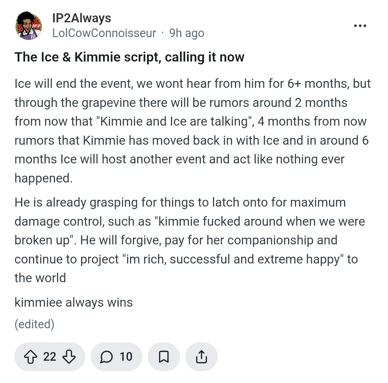The height and width of the screenshot is (383, 388).
Task: Click the vote score 22
Action: pos(50,357)
